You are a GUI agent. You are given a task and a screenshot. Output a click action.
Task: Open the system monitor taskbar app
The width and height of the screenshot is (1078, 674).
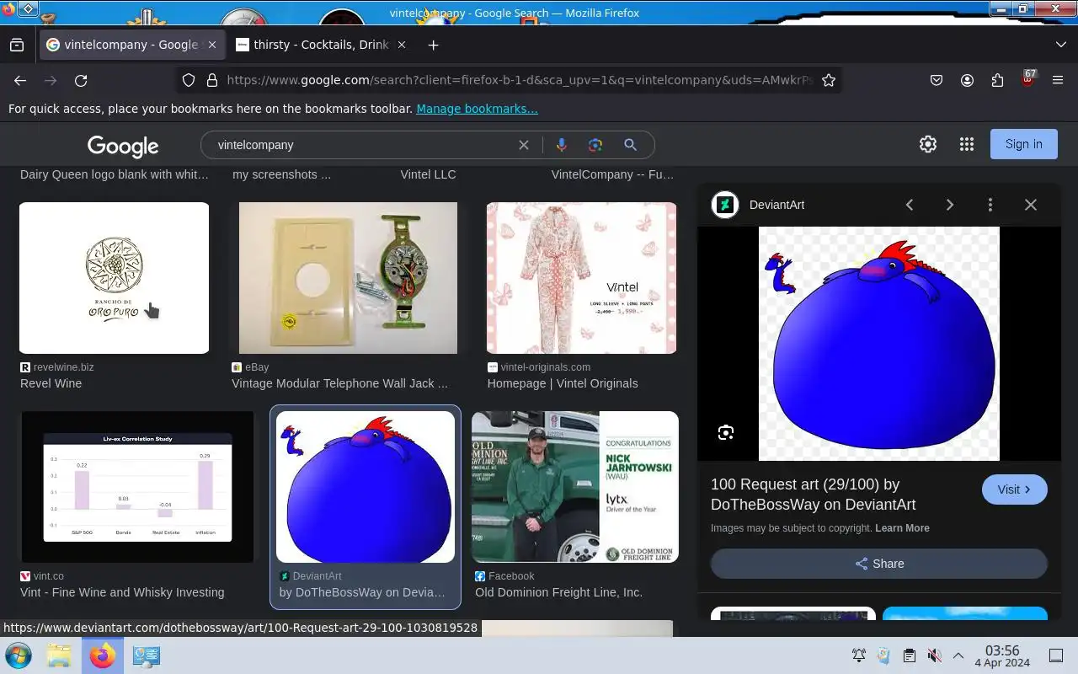click(146, 655)
